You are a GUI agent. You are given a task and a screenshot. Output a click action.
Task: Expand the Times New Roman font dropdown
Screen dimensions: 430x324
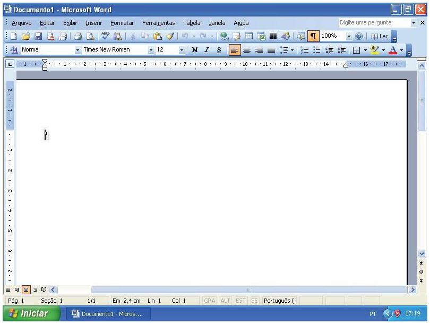[151, 50]
